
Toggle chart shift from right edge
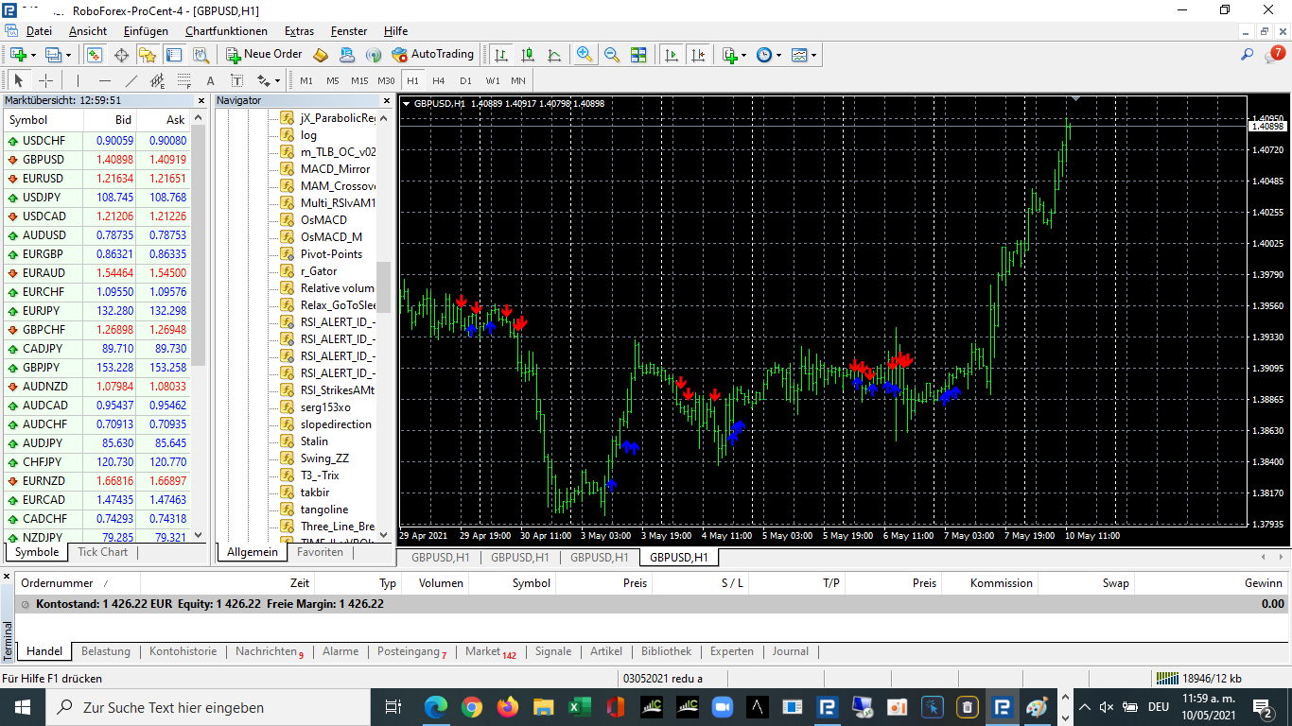(698, 55)
